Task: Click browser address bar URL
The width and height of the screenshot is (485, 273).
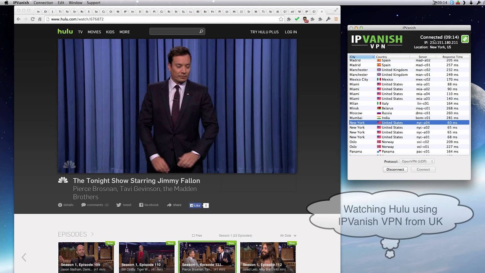Action: click(77, 19)
